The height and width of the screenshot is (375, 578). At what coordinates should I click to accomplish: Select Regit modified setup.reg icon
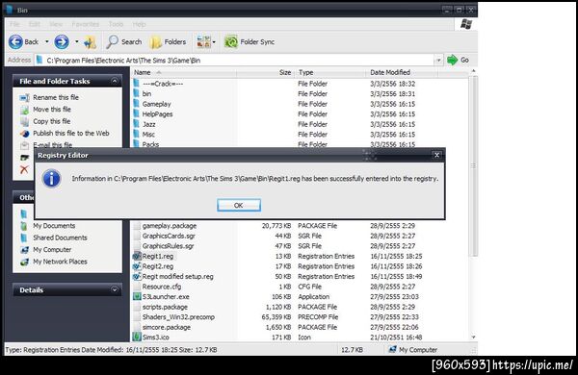(137, 276)
